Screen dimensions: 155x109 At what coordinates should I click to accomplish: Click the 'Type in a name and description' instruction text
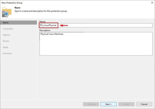point(41,11)
